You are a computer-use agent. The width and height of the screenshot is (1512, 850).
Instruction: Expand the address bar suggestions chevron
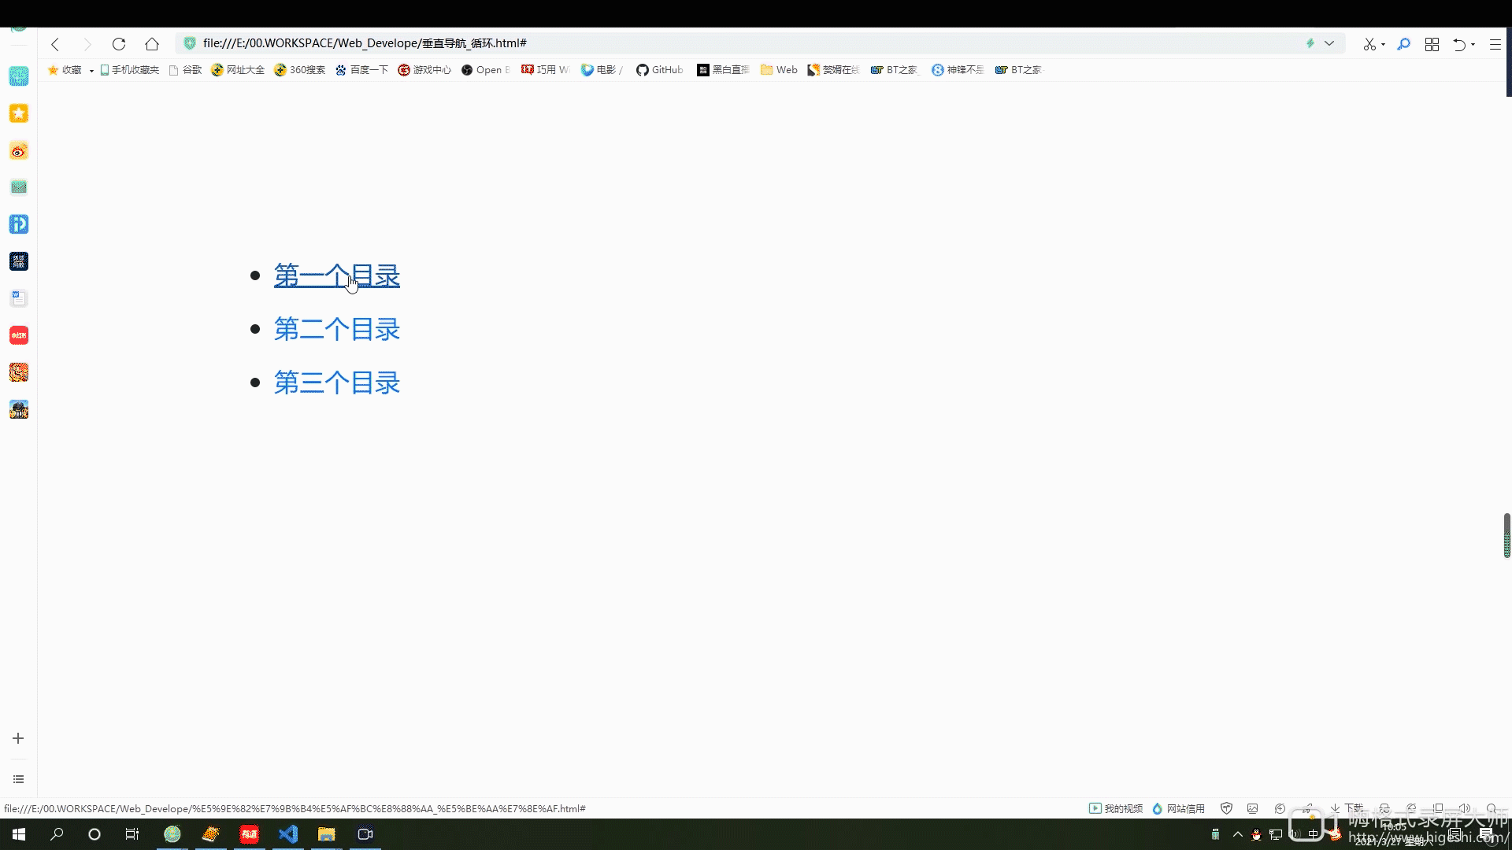click(x=1330, y=43)
